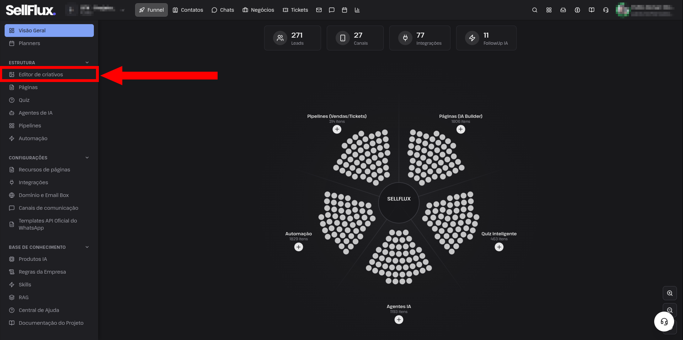Open the message bubble icon in top navigation
Image resolution: width=683 pixels, height=340 pixels.
[x=332, y=10]
